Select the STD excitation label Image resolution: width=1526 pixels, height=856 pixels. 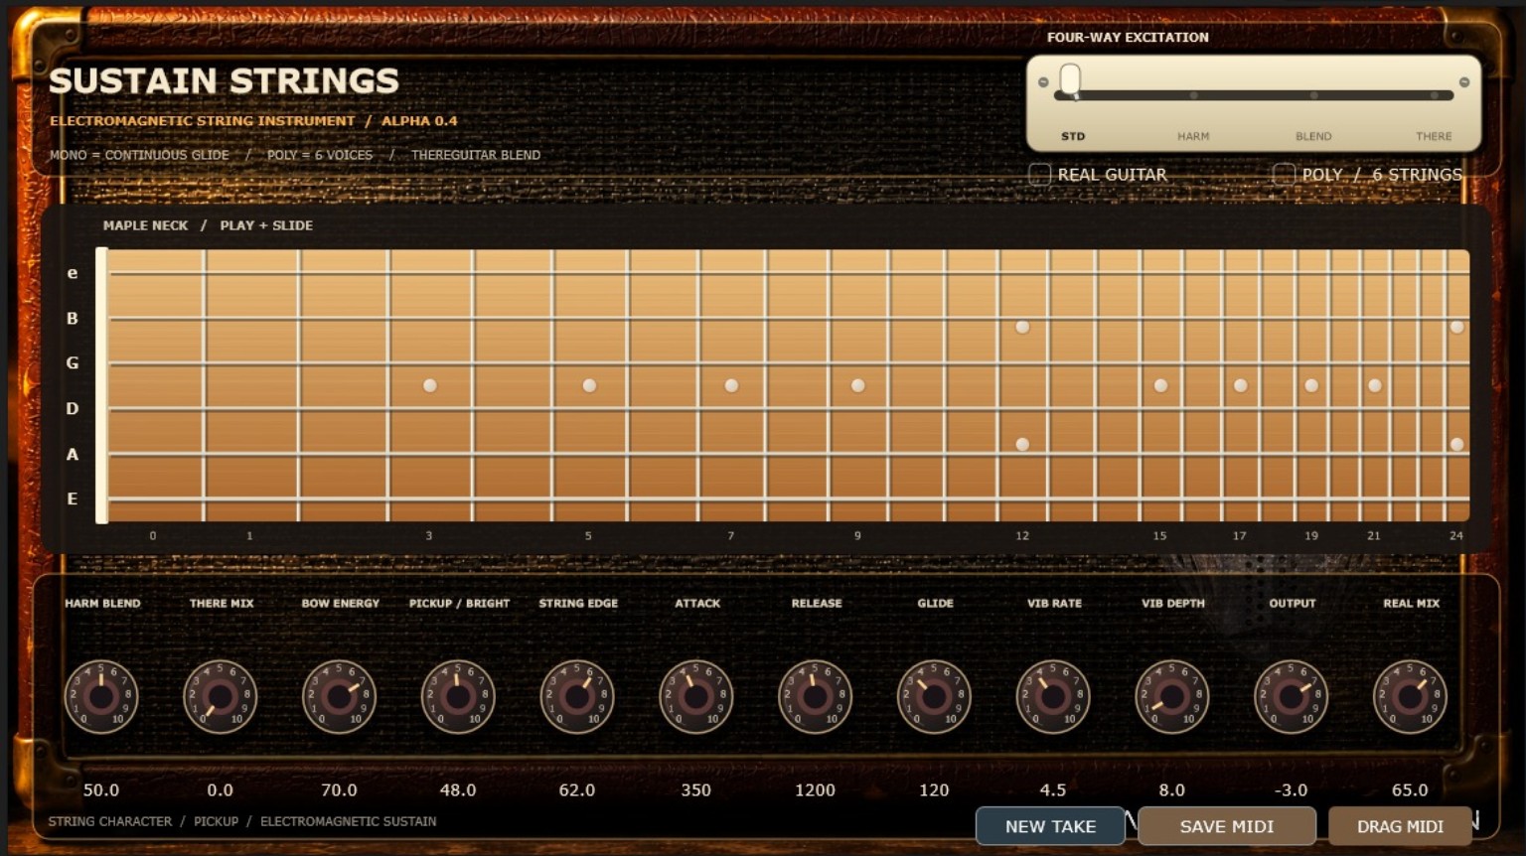pos(1073,136)
